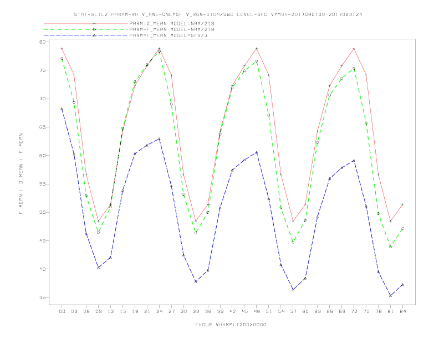Click x-axis forecast hour label 57
Viewport: 439px width, 339px height.
pyautogui.click(x=293, y=311)
